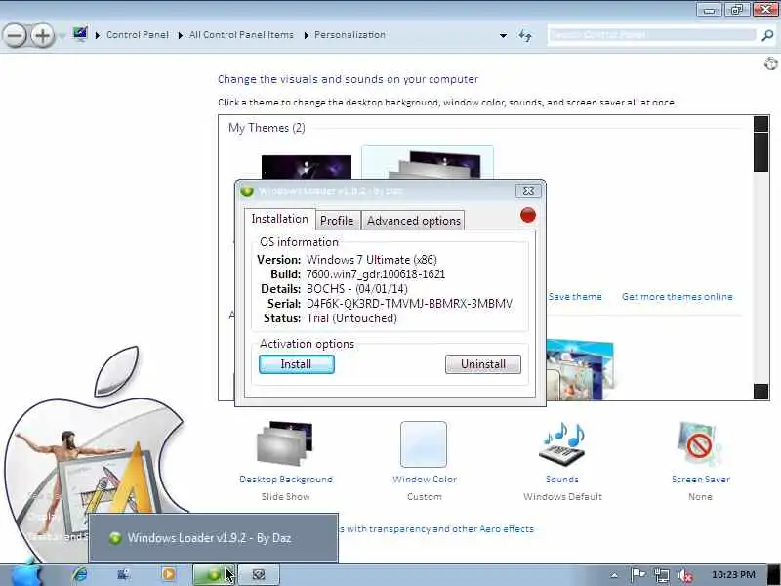Click the muted volume tray icon
781x586 pixels.
[x=685, y=575]
